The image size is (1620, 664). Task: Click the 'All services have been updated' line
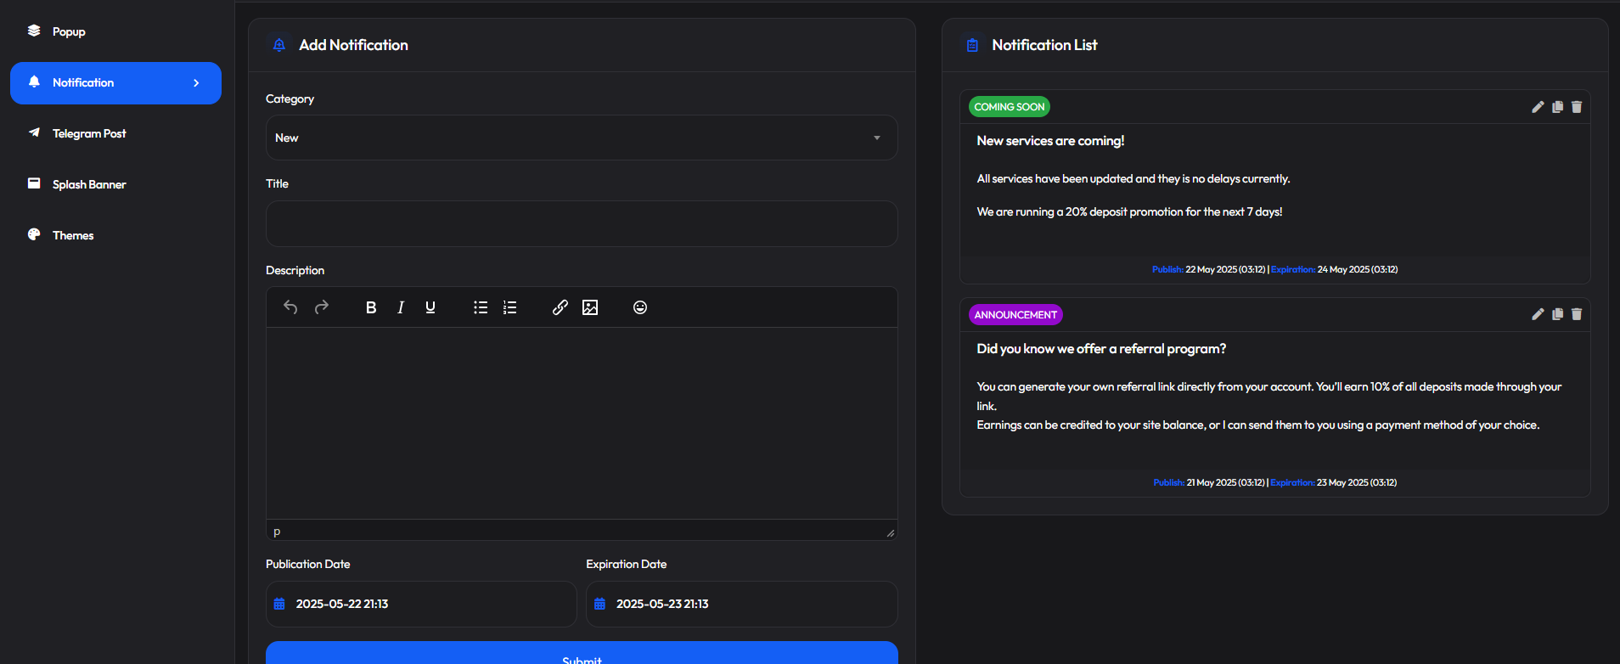coord(1133,179)
